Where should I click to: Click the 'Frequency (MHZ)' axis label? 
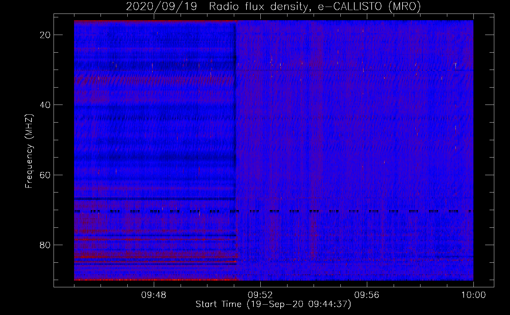29,151
